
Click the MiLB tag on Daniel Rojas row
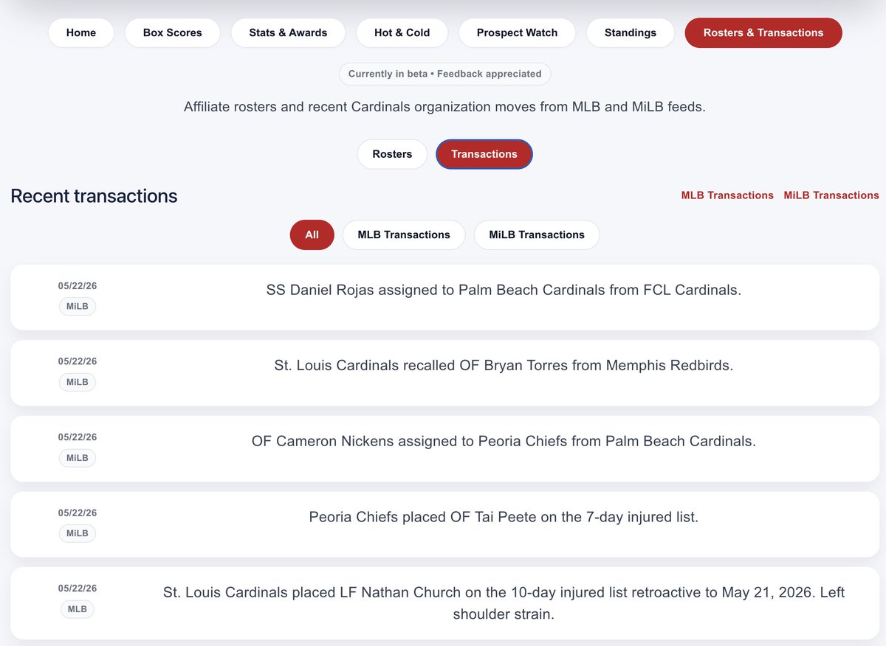click(77, 306)
